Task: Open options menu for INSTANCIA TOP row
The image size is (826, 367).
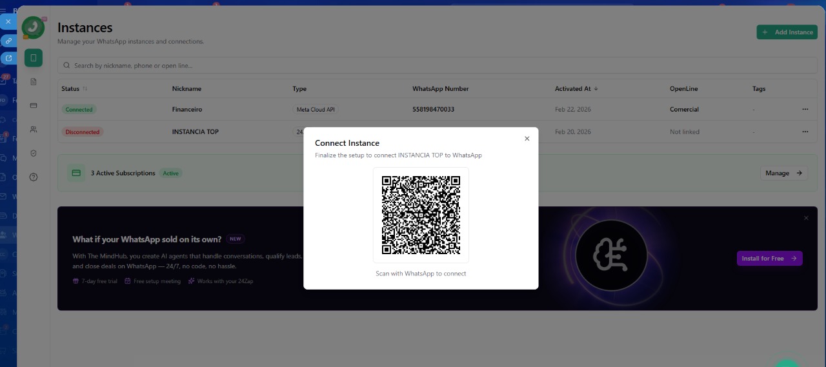Action: click(x=805, y=132)
